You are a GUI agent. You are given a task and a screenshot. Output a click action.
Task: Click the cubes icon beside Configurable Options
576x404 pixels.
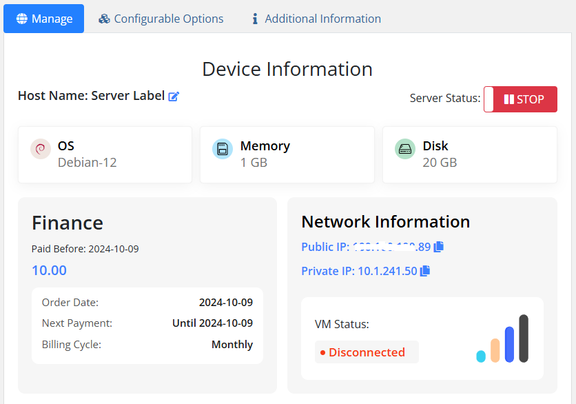[x=104, y=19]
